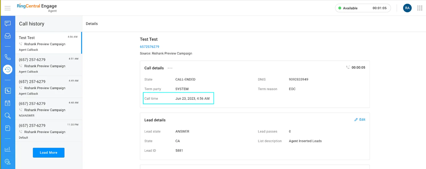Open the script notes icon in sidebar
Screen dimensions: 426x169
point(8,128)
